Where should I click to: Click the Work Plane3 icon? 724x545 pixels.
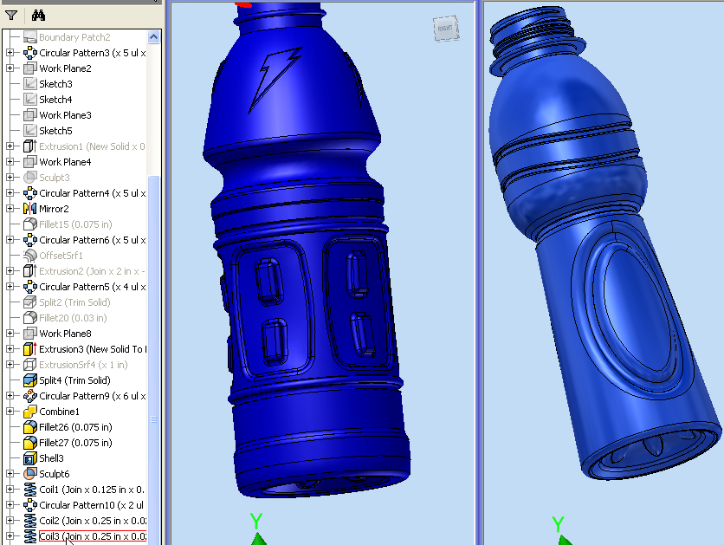click(x=30, y=115)
